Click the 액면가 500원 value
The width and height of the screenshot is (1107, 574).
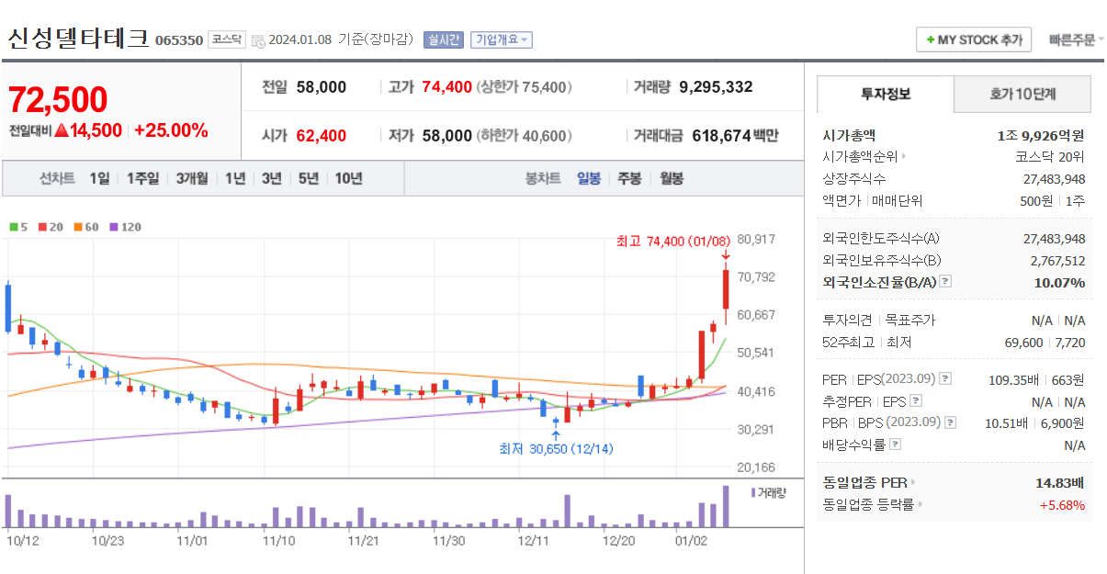[1036, 200]
